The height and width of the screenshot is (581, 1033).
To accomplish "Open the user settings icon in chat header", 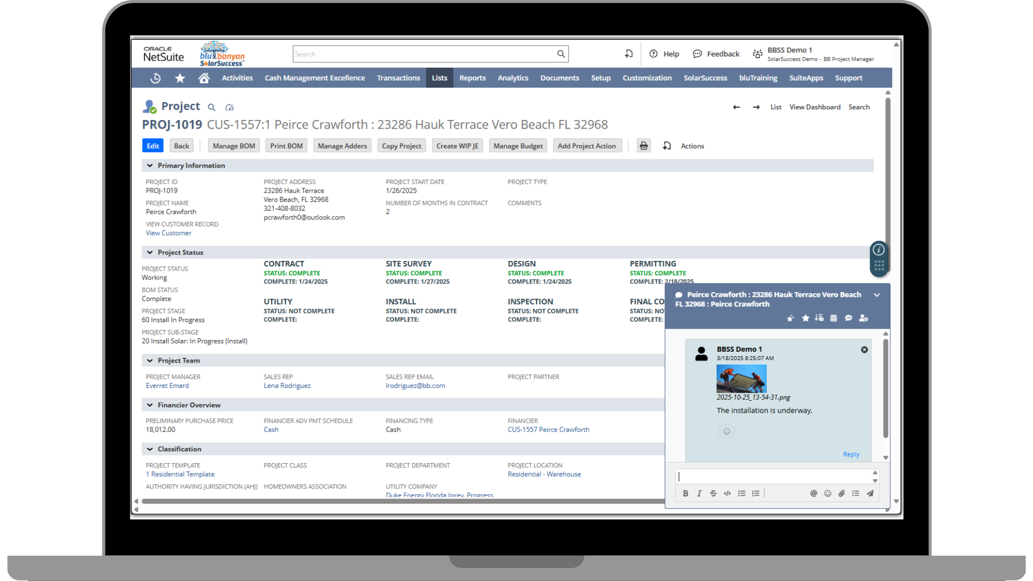I will pos(864,318).
